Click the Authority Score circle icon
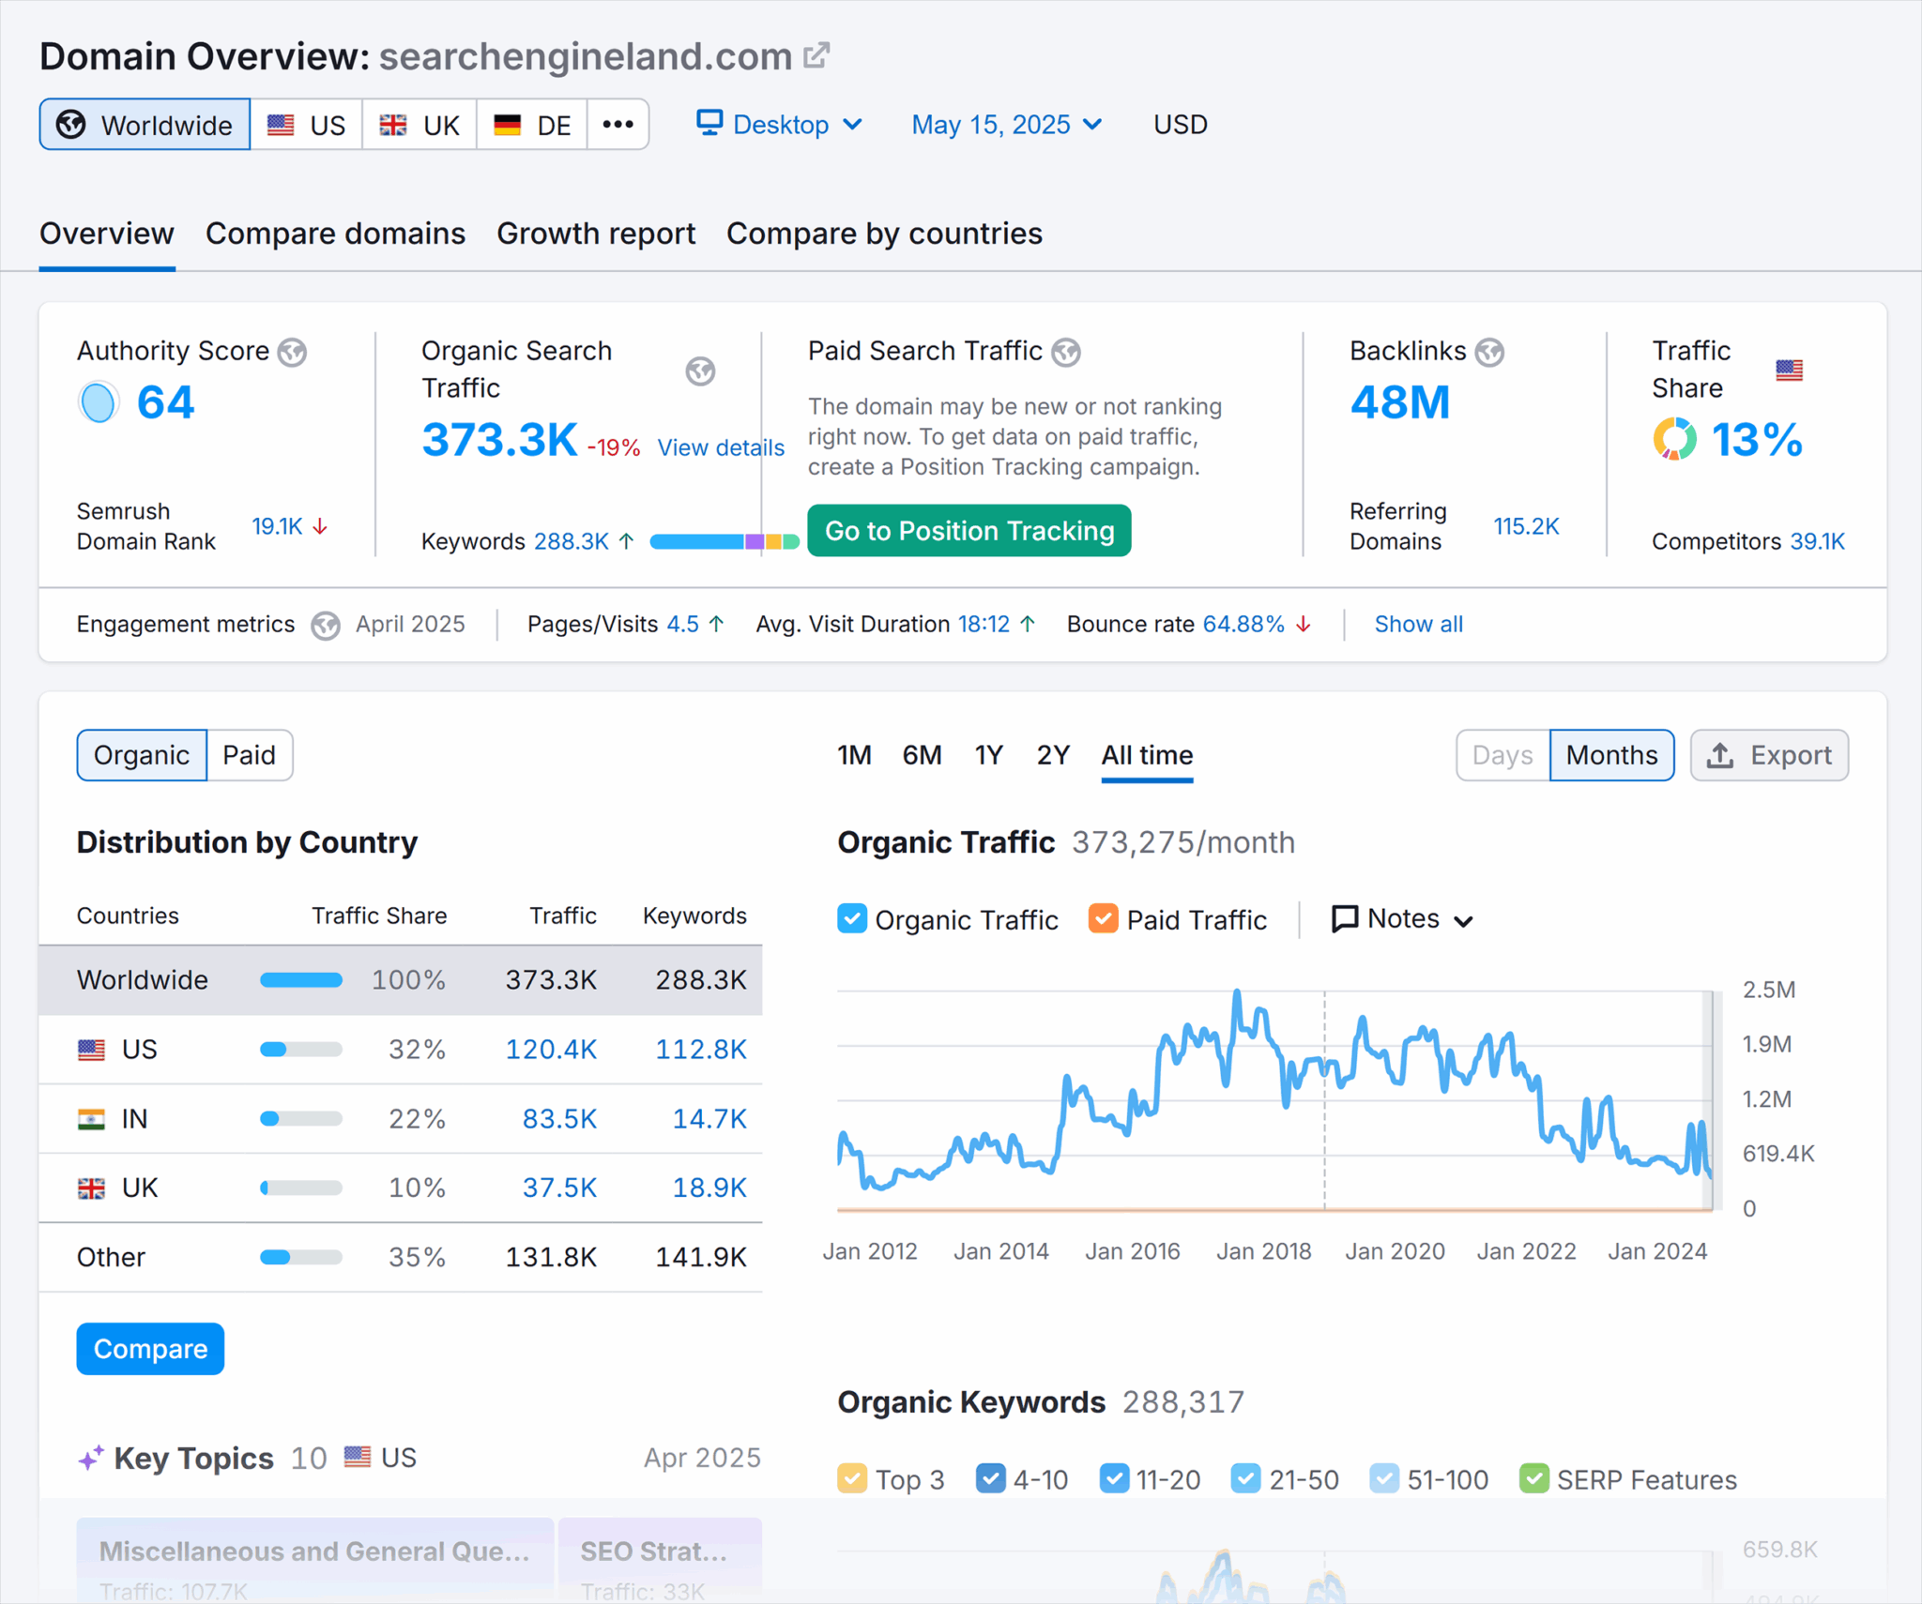 point(98,402)
